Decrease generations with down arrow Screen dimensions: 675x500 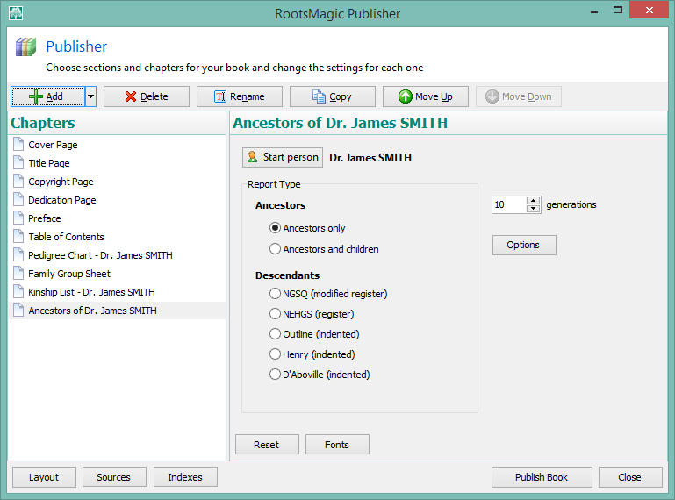coord(534,209)
